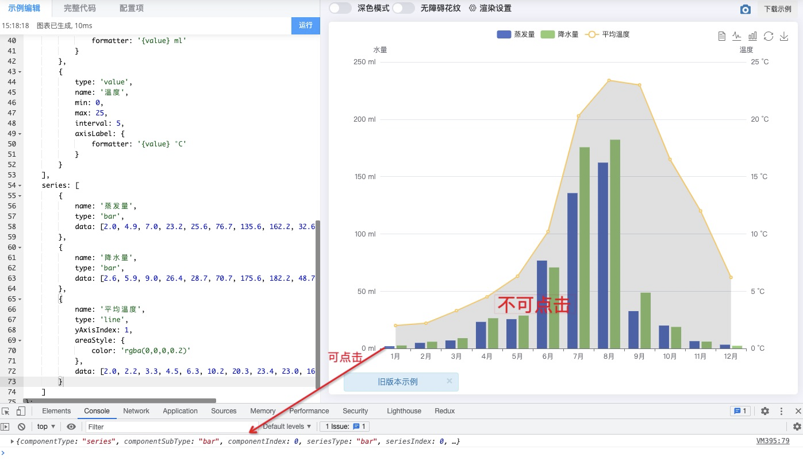Clear the DevTools console

(x=21, y=426)
